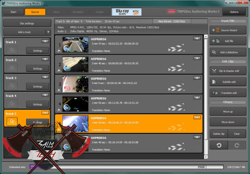The image size is (250, 174).
Task: Switch to the Output stage
Action: coord(100,12)
